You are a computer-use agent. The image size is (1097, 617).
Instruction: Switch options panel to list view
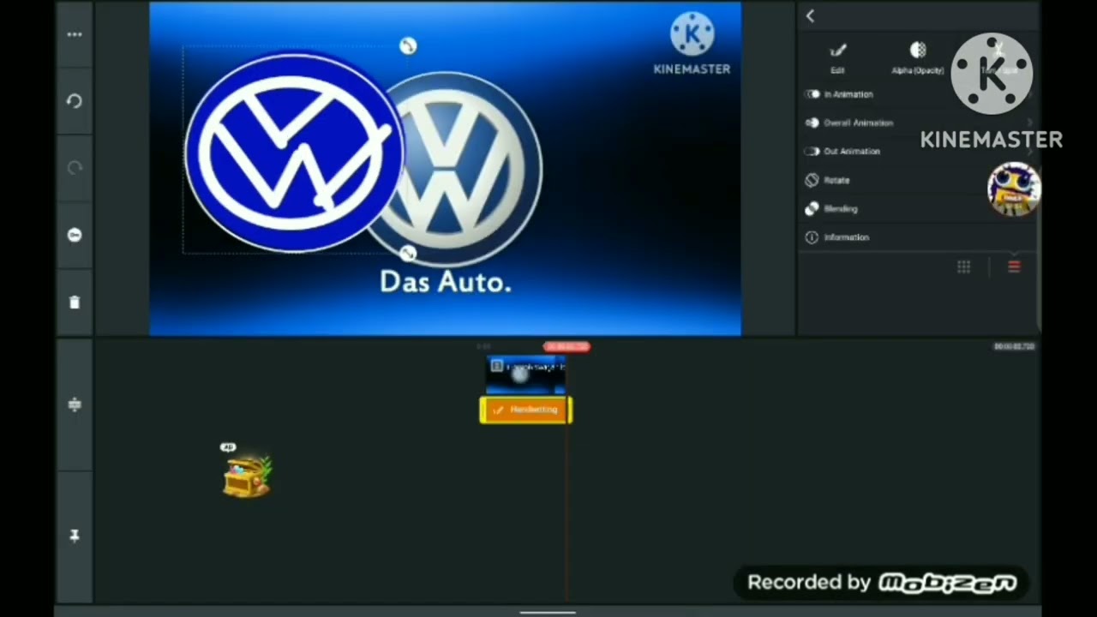coord(1014,267)
